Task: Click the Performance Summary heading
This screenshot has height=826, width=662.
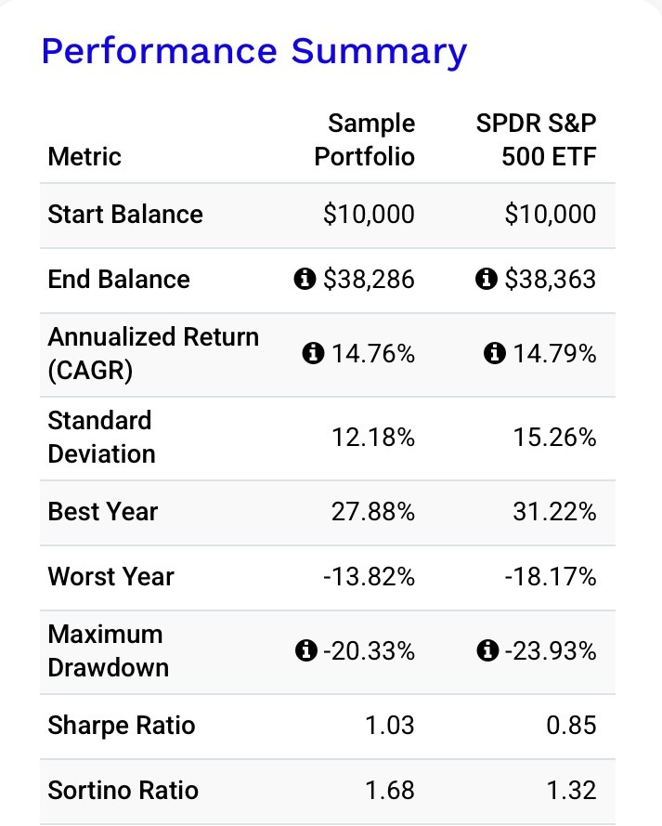Action: [254, 50]
